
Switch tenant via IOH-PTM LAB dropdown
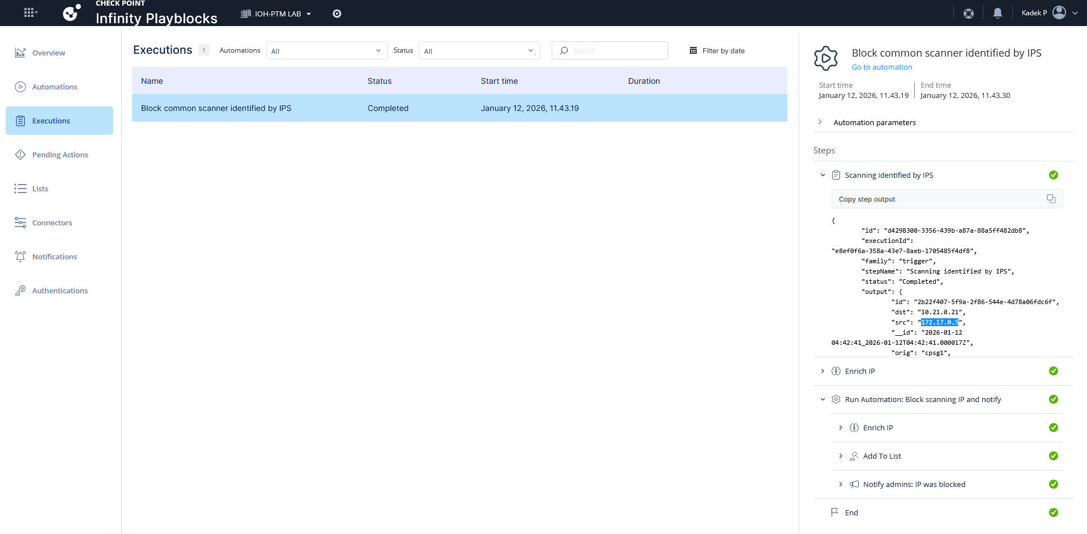pos(276,14)
